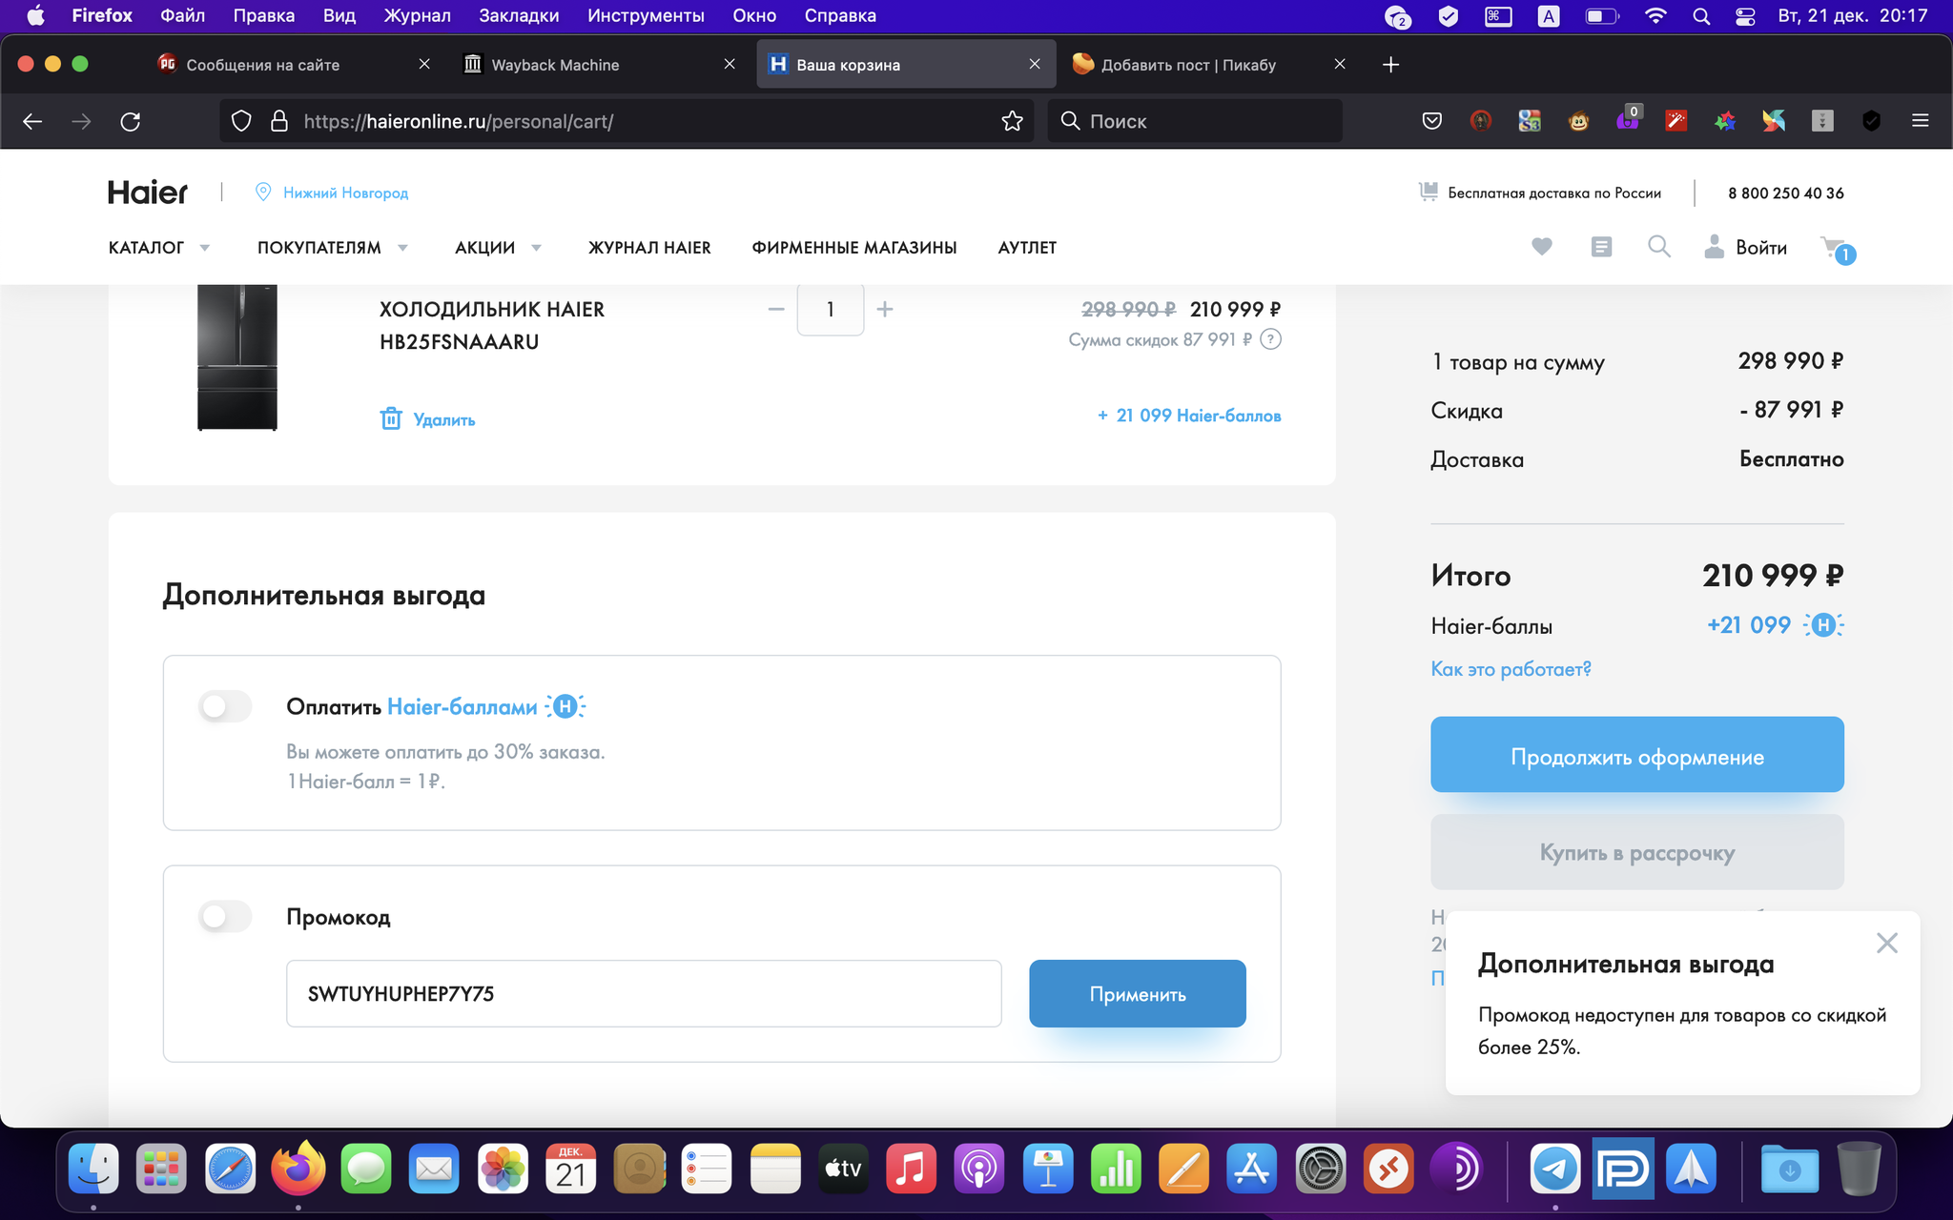The width and height of the screenshot is (1953, 1220).
Task: Click the refrigerator product thumbnail
Action: pos(237,357)
